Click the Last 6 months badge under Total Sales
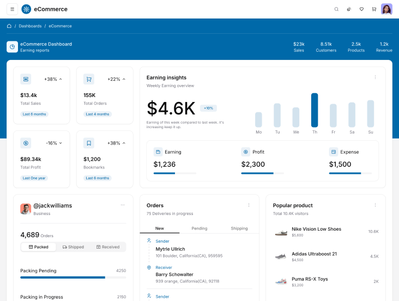Viewport: 399px width, 301px height. (x=34, y=114)
